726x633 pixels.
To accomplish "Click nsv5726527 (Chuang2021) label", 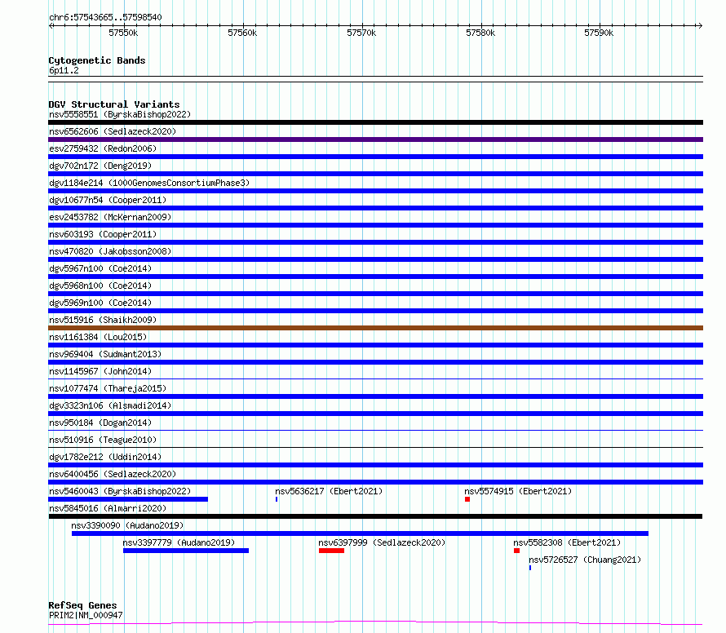I will 585,560.
